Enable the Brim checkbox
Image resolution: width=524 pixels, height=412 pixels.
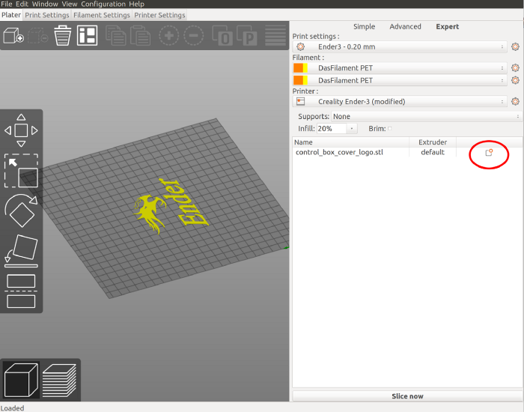[x=390, y=129]
